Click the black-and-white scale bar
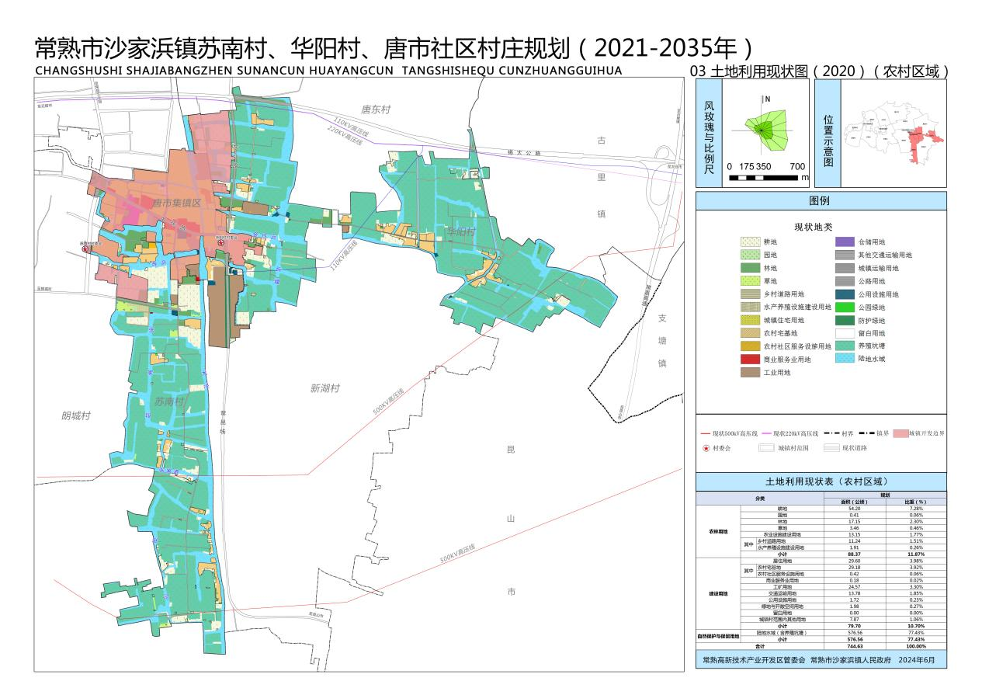Image resolution: width=982 pixels, height=695 pixels. pyautogui.click(x=765, y=178)
